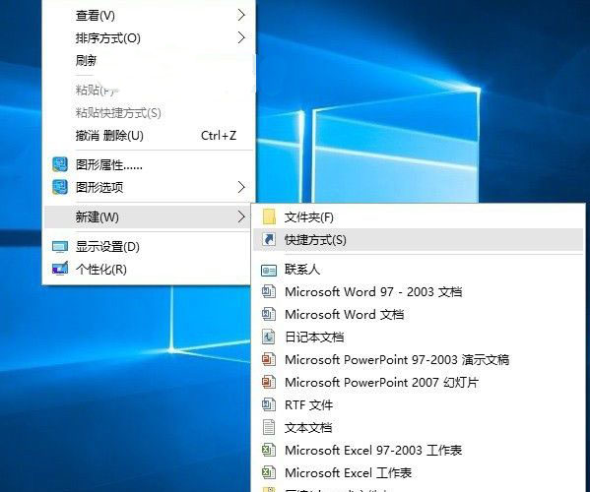Open 个性化(R) from context menu
The width and height of the screenshot is (590, 492).
tap(148, 269)
